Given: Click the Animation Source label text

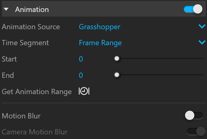Looking at the screenshot, I should tap(31, 27).
